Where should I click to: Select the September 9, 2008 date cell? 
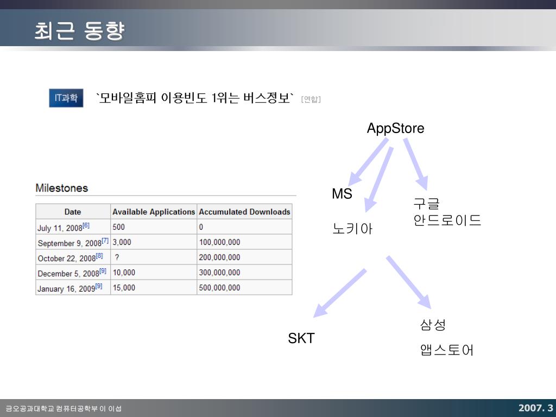[x=73, y=242]
